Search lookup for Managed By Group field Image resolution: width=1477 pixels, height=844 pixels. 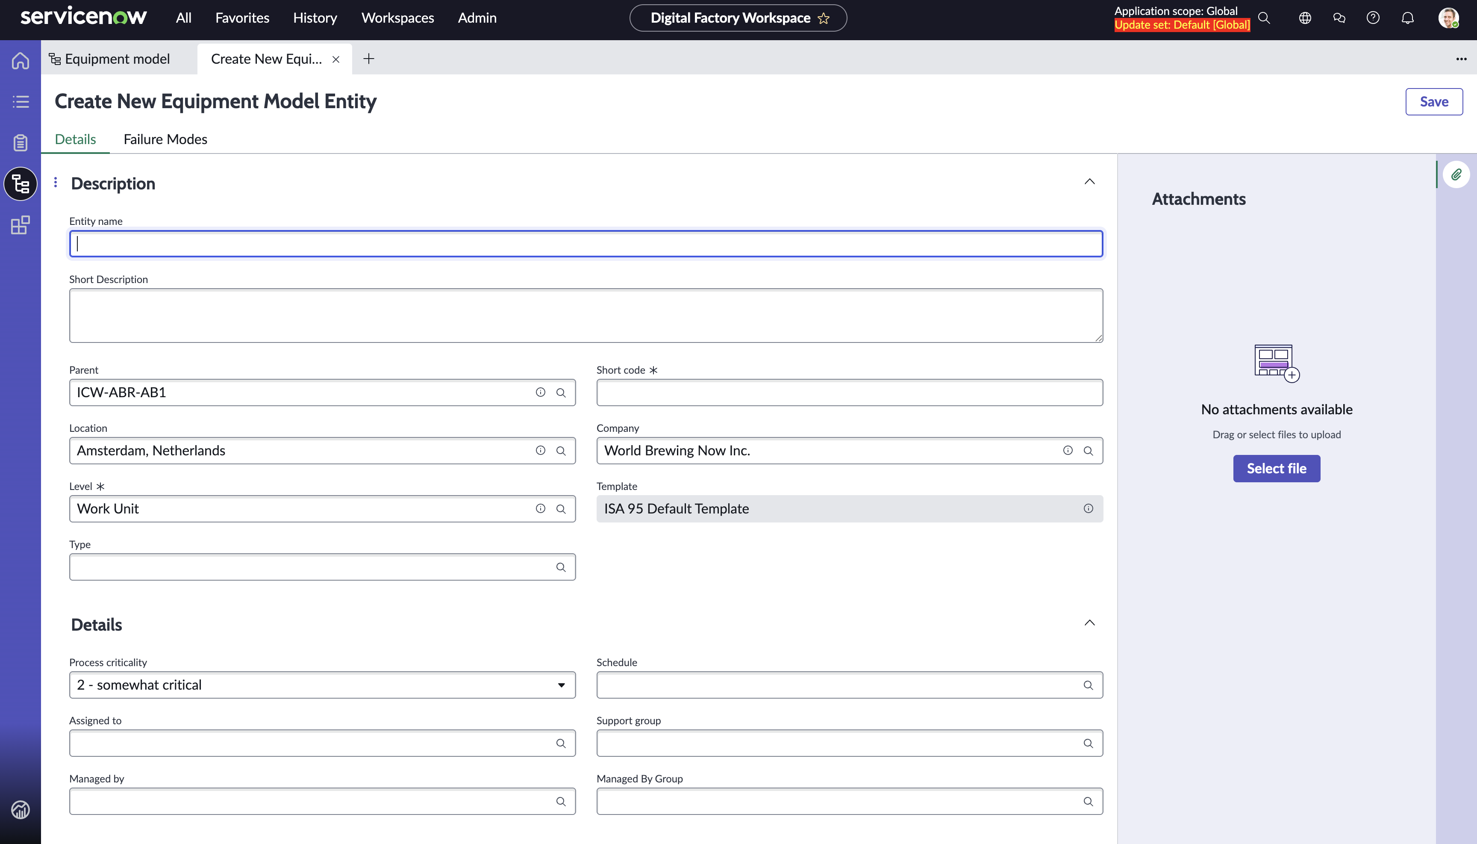coord(1088,801)
